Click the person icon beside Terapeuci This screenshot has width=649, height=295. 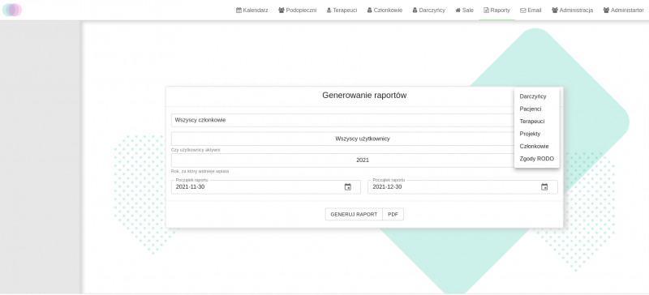(x=329, y=10)
